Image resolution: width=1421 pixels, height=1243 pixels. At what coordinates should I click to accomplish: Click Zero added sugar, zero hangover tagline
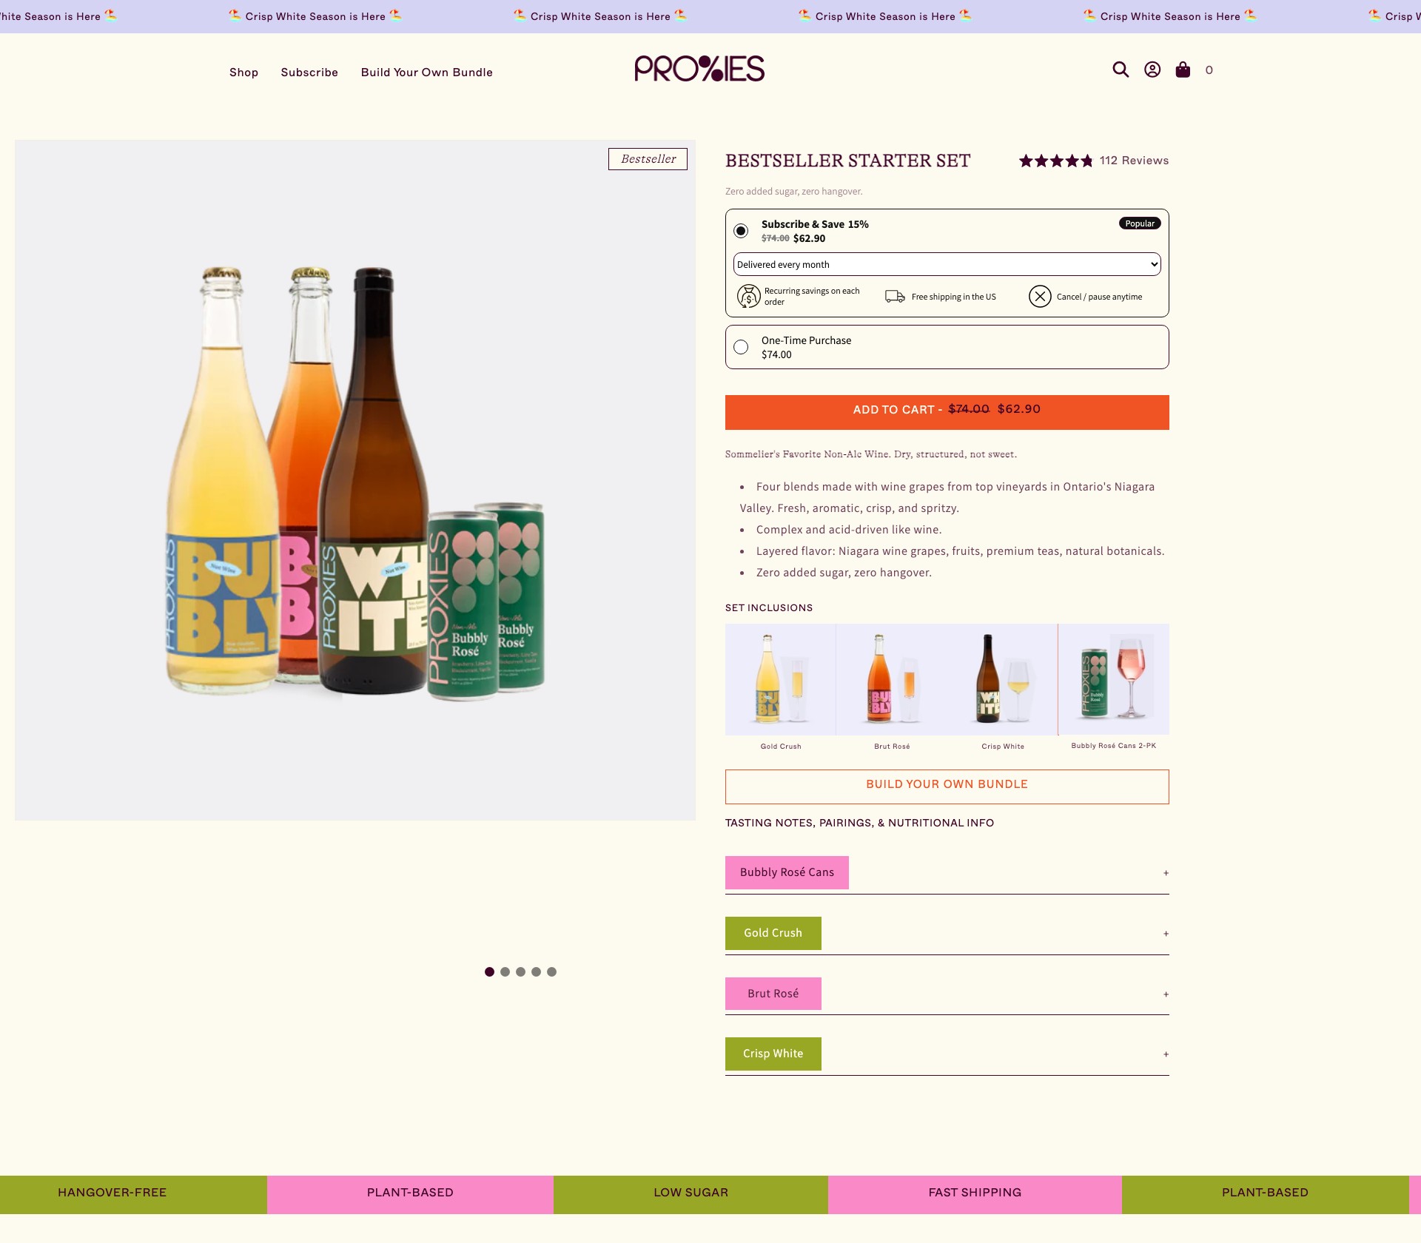[x=793, y=191]
